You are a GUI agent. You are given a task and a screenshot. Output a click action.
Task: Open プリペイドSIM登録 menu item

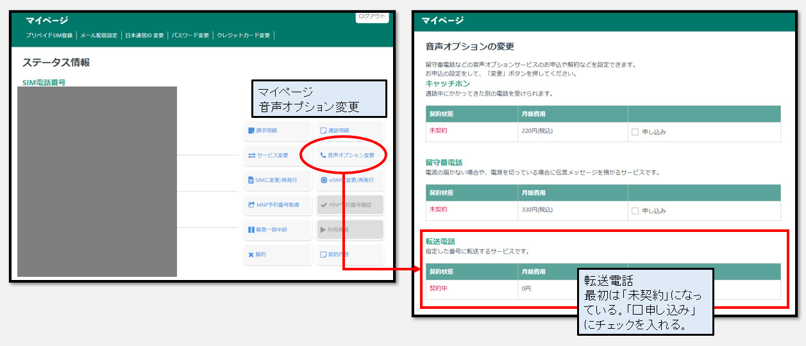pos(49,35)
